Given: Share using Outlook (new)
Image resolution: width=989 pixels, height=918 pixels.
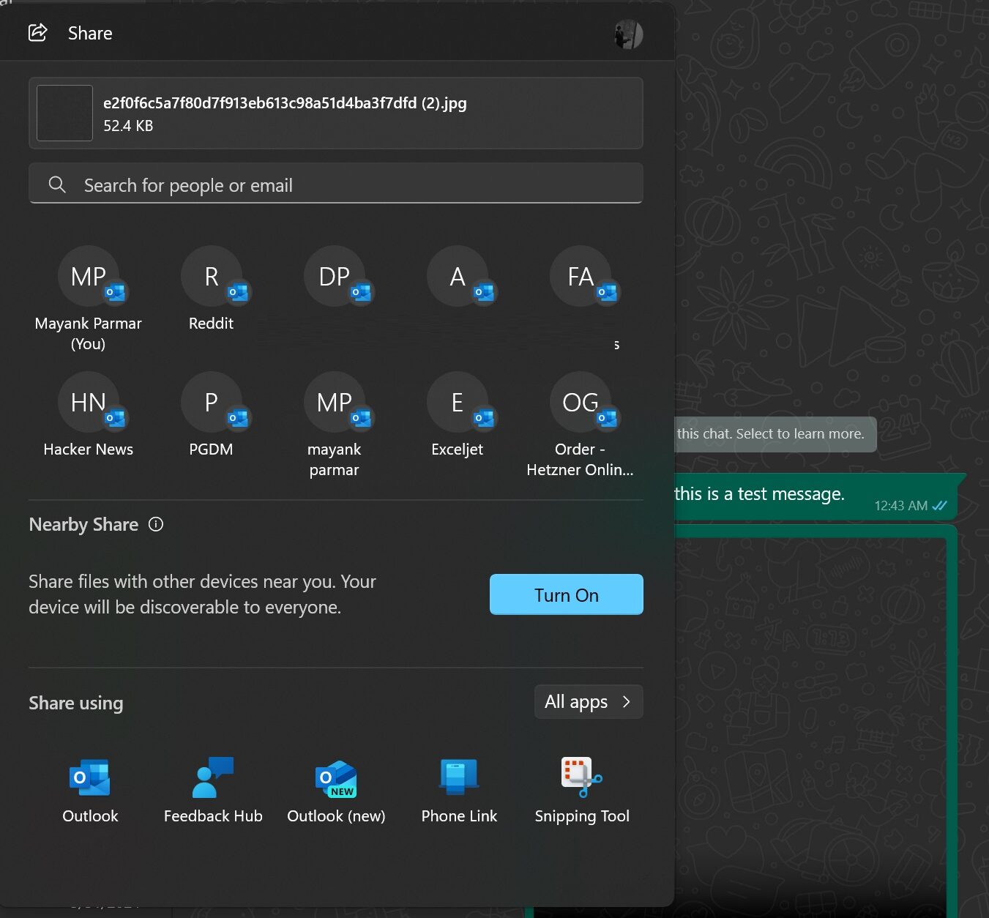Looking at the screenshot, I should tap(336, 791).
